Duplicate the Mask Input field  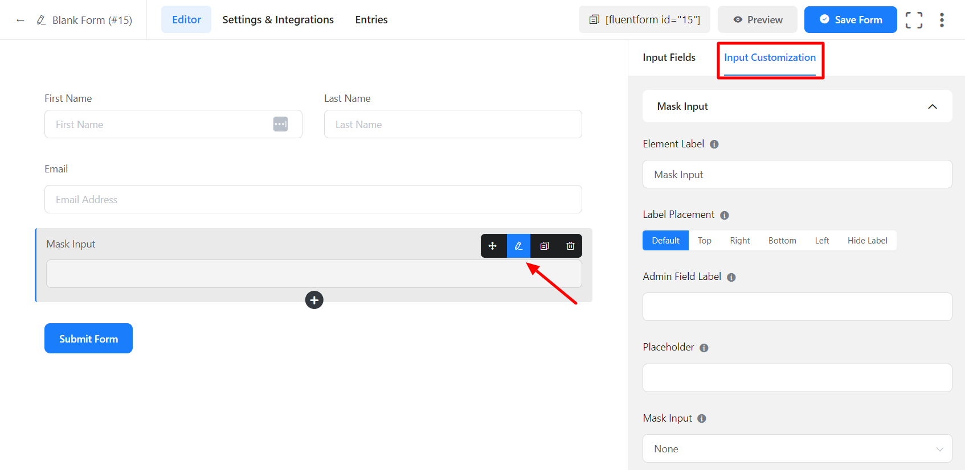tap(545, 246)
